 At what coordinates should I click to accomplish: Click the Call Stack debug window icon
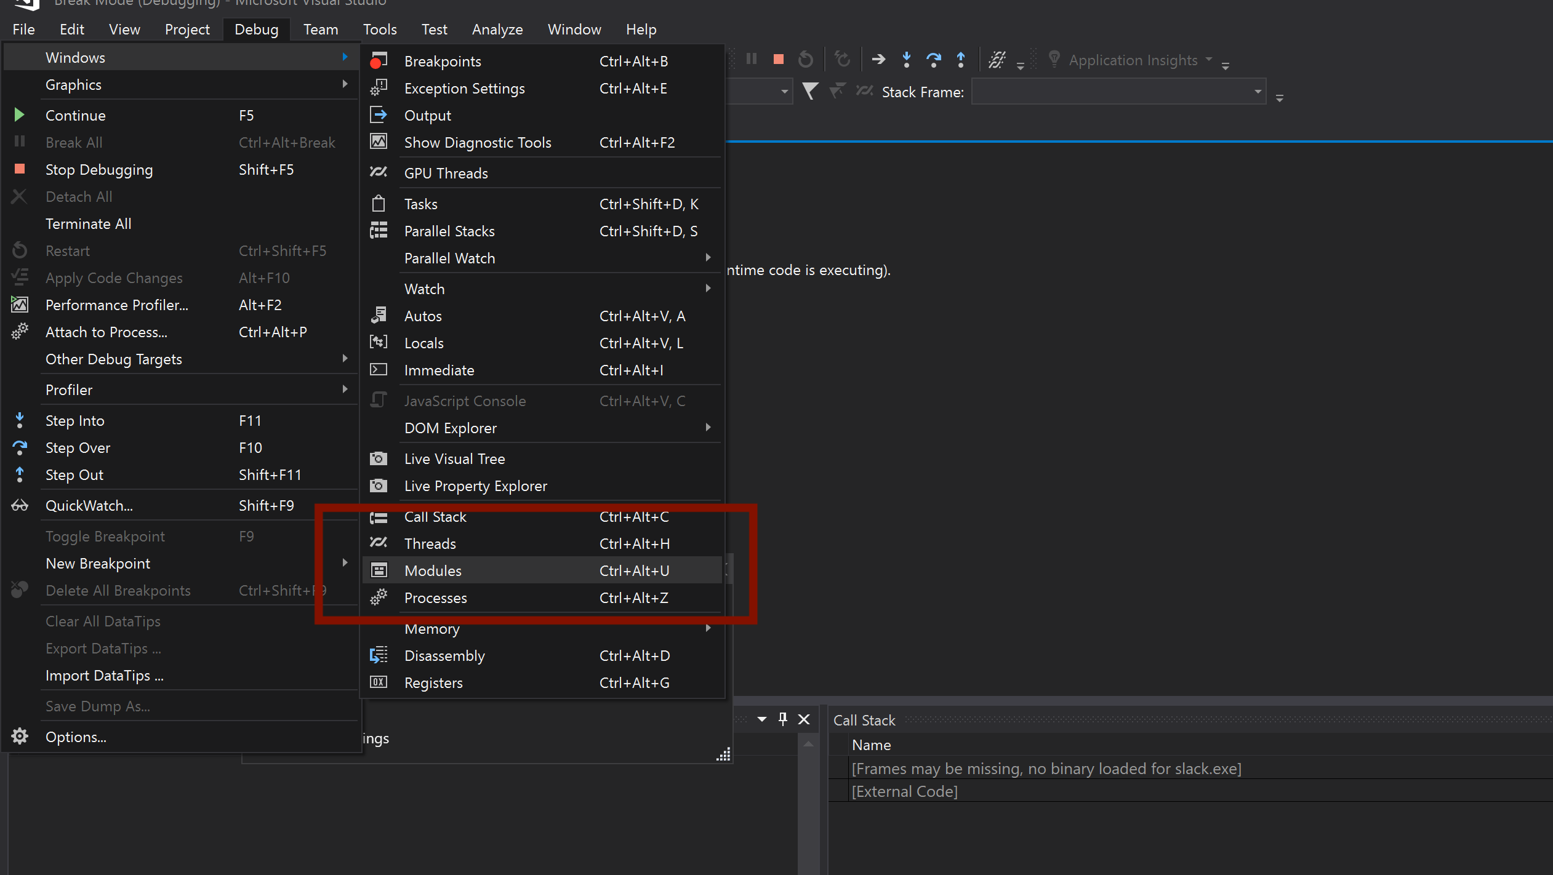(379, 517)
